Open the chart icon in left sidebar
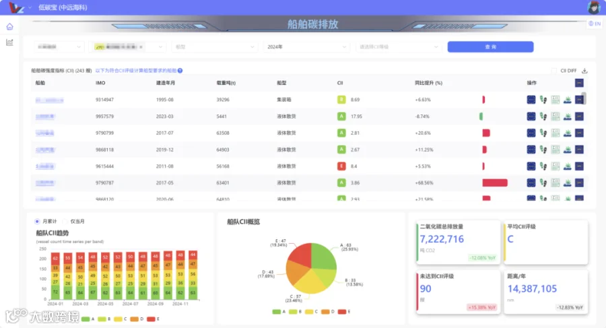The height and width of the screenshot is (328, 606). [x=9, y=42]
